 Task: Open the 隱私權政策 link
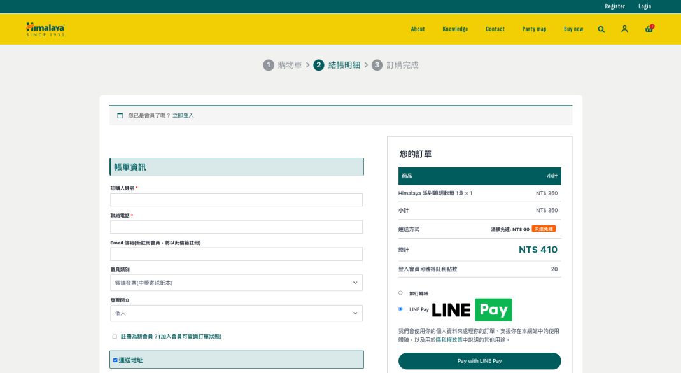coord(449,340)
